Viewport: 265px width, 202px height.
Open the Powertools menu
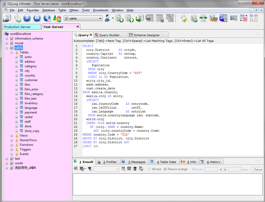pyautogui.click(x=101, y=10)
